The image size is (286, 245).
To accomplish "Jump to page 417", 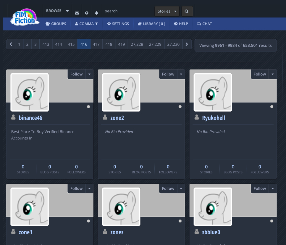I will coord(96,44).
